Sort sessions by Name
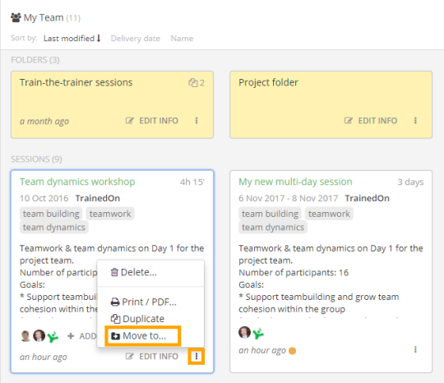The image size is (444, 383). coord(182,38)
